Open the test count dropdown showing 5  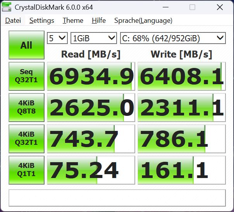pos(57,38)
